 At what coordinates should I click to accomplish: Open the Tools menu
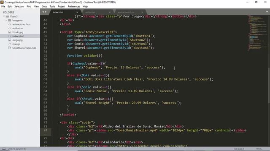[x=52, y=7]
